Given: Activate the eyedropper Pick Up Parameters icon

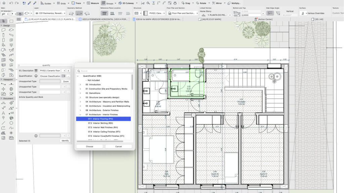Looking at the screenshot, I should click(x=30, y=3).
